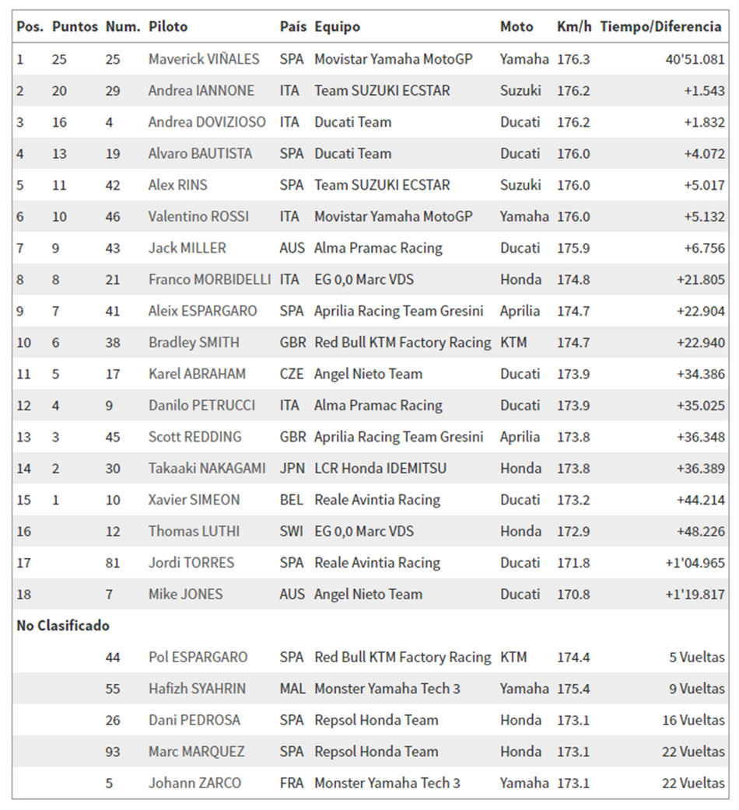Click rider name Maverick VIÑALES
Viewport: 739px width, 810px height.
(204, 59)
